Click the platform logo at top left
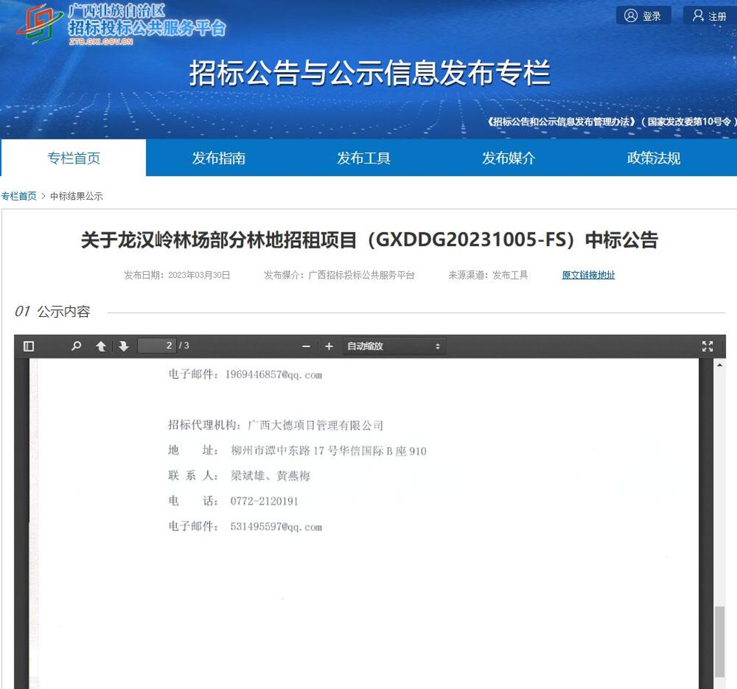Viewport: 737px width, 689px height. 39,24
